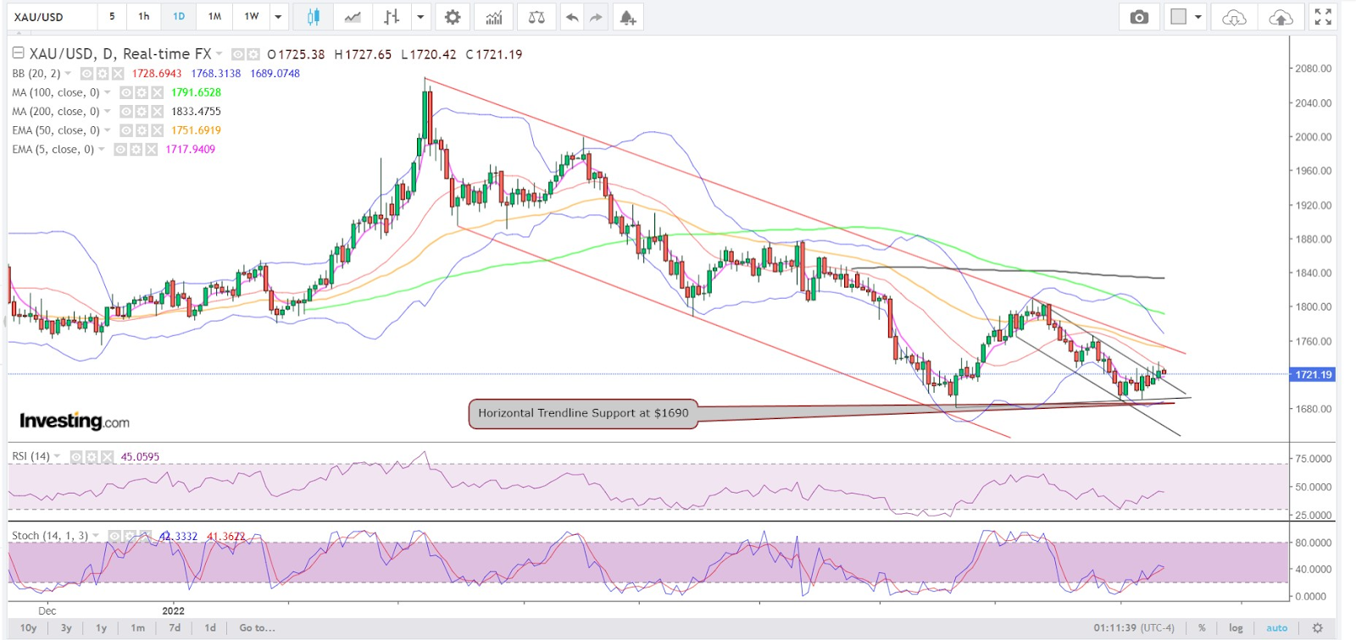
Task: Open MA (100, close, 0) settings gear
Action: (142, 92)
